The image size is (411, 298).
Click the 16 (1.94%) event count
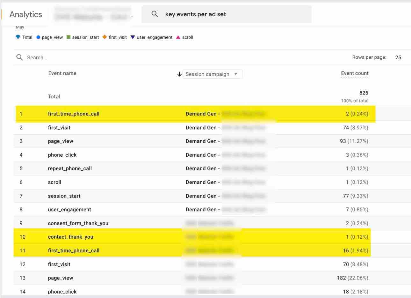click(x=356, y=250)
